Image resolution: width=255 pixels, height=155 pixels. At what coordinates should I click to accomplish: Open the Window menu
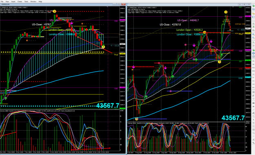click(x=33, y=2)
